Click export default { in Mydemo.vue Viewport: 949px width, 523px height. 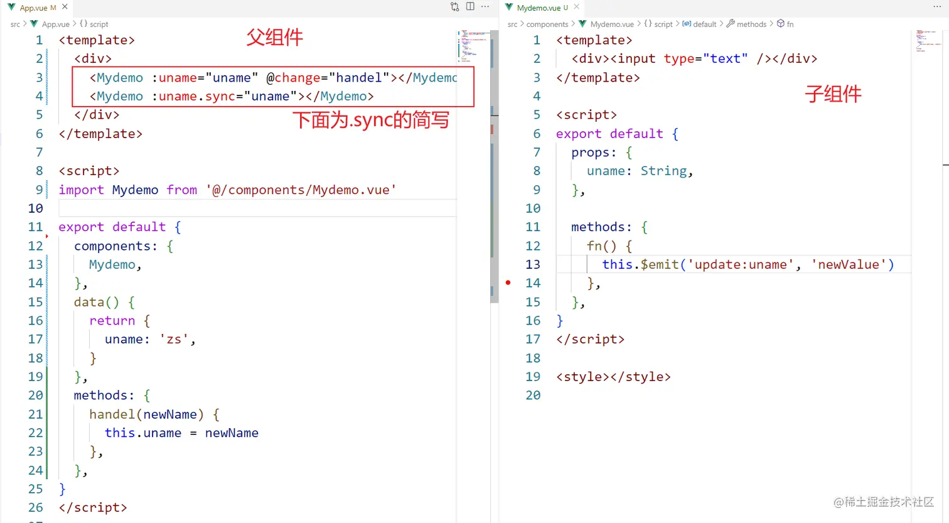click(x=617, y=134)
